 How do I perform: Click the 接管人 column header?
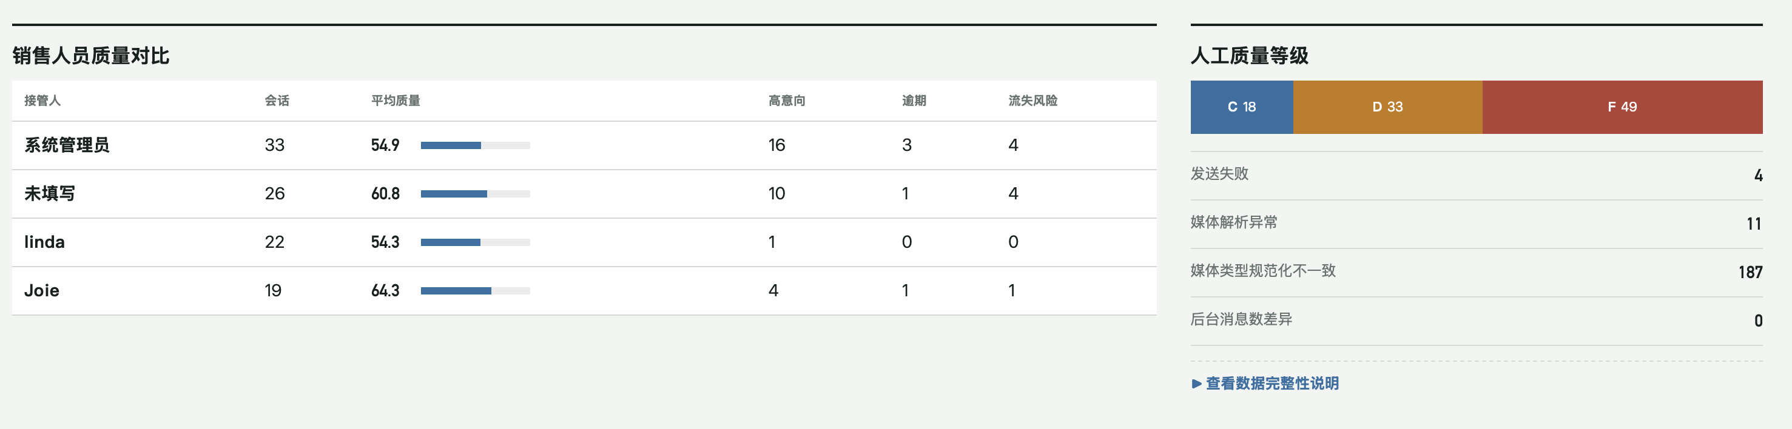[x=42, y=101]
